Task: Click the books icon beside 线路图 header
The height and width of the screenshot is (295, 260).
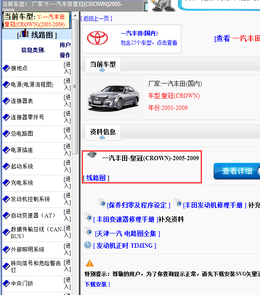Action: click(x=24, y=33)
